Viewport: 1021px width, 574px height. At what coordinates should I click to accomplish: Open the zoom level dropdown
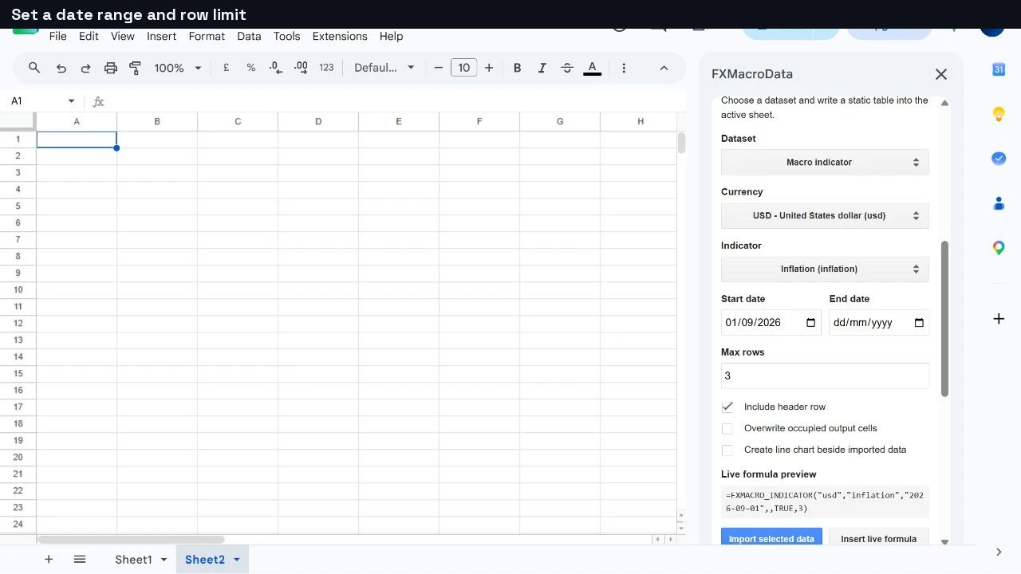point(178,68)
